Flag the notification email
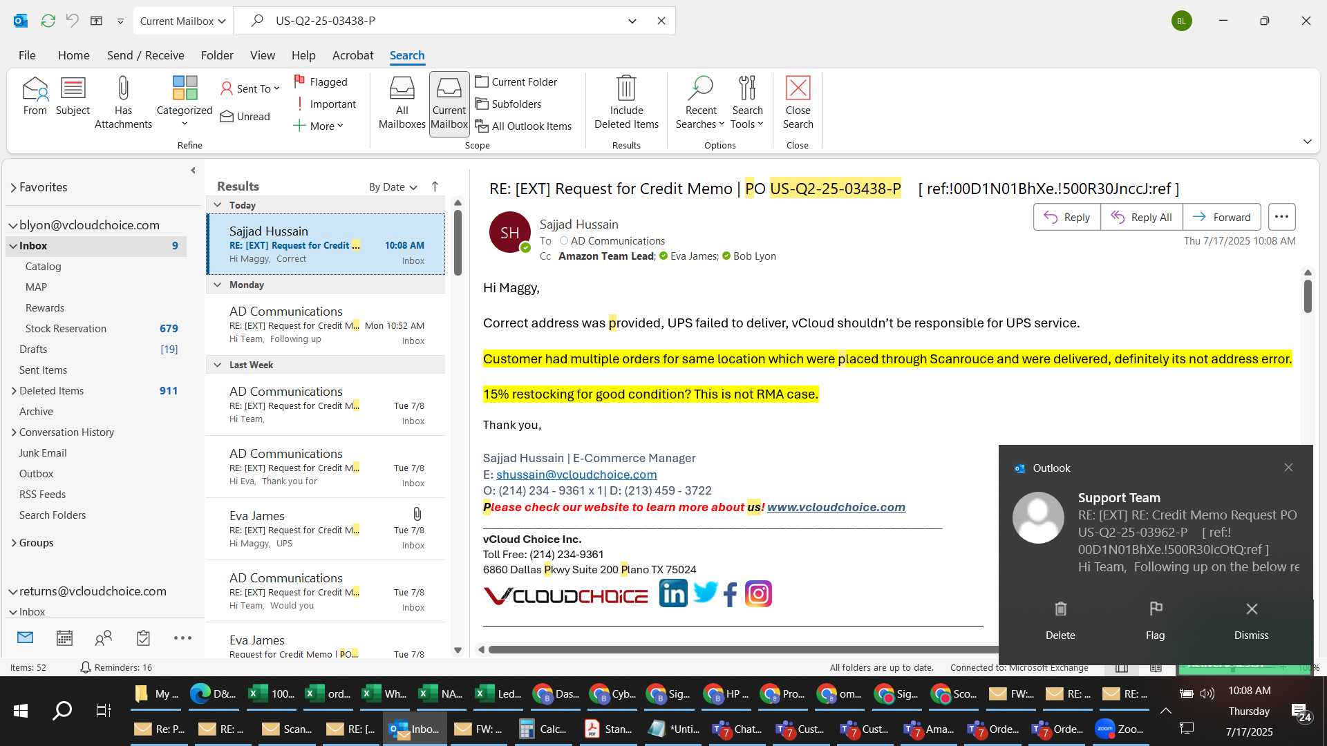This screenshot has height=746, width=1327. (1155, 620)
